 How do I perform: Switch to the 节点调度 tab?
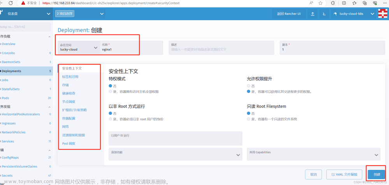[69, 101]
